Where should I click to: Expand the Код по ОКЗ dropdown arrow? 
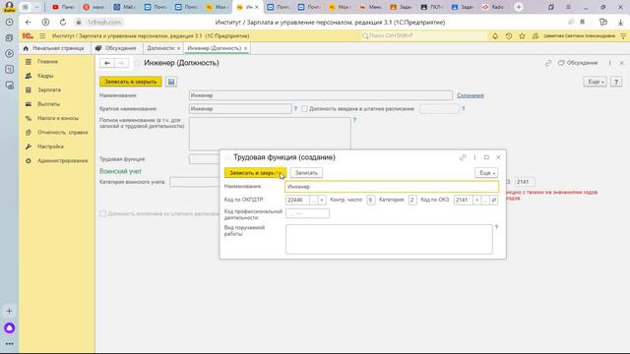click(x=476, y=200)
